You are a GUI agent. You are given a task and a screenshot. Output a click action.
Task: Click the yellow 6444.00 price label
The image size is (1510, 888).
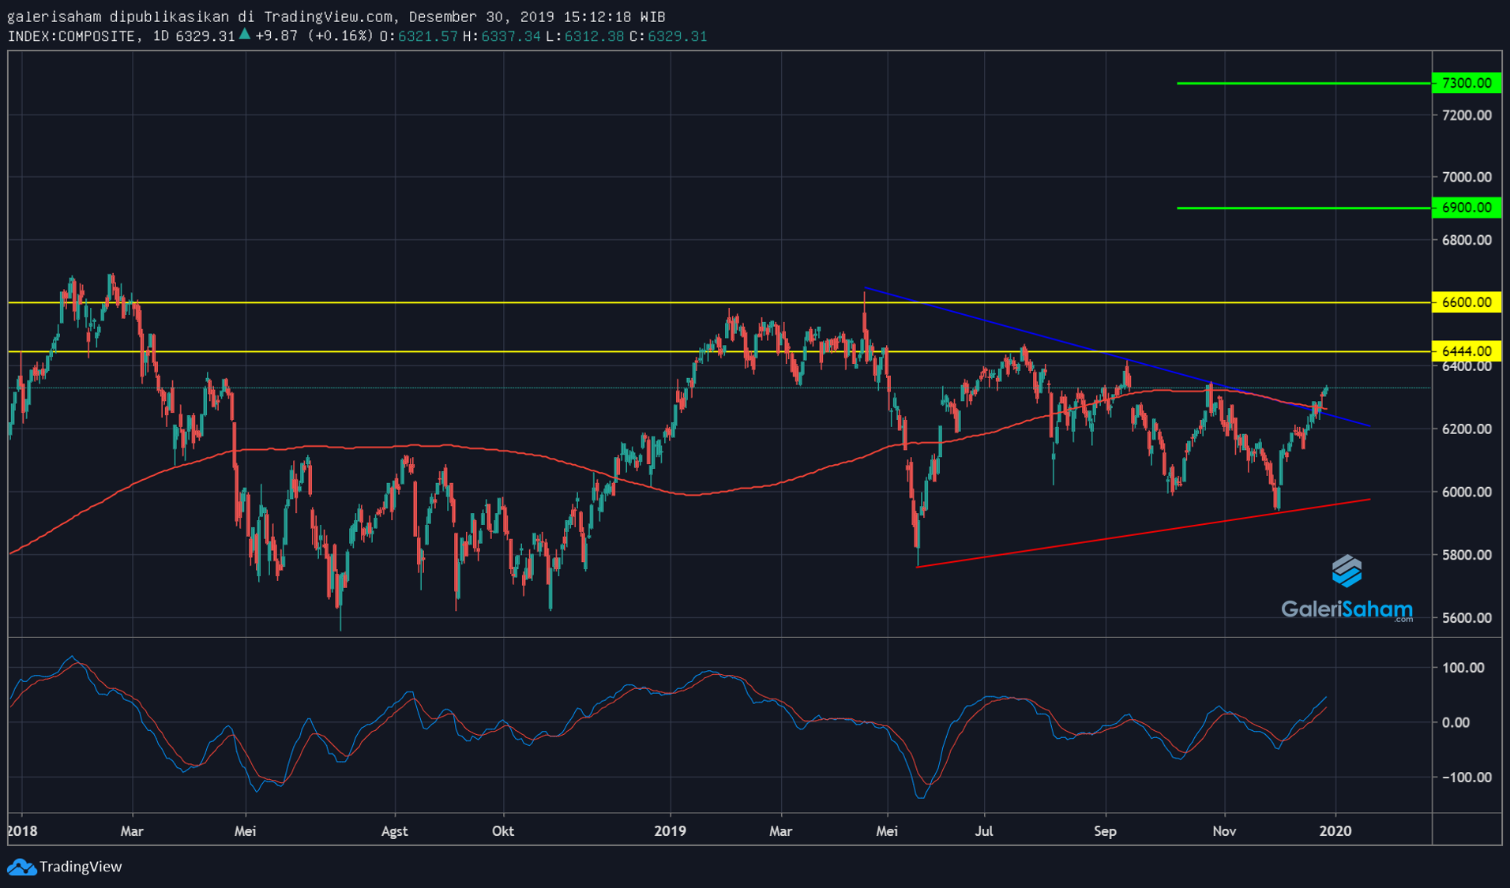[x=1467, y=351]
